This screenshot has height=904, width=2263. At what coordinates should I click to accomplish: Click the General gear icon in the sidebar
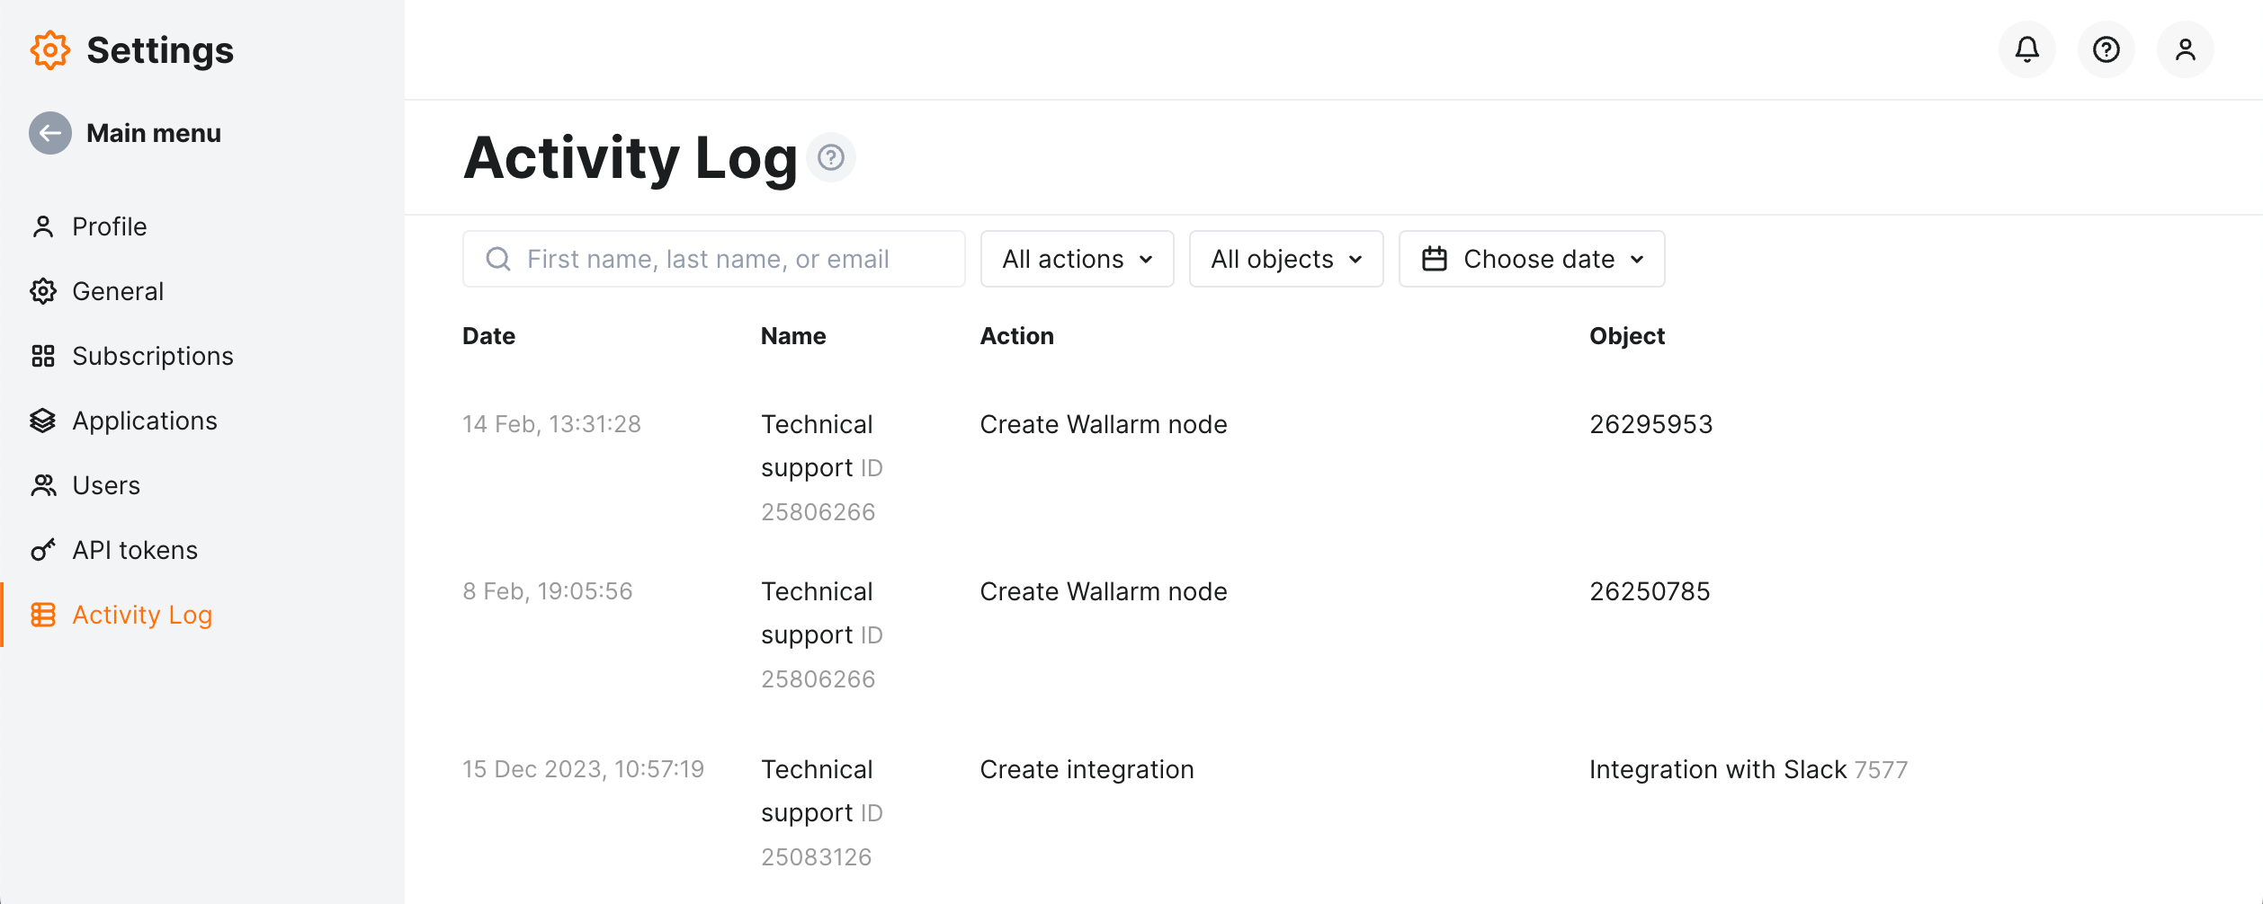(x=42, y=291)
